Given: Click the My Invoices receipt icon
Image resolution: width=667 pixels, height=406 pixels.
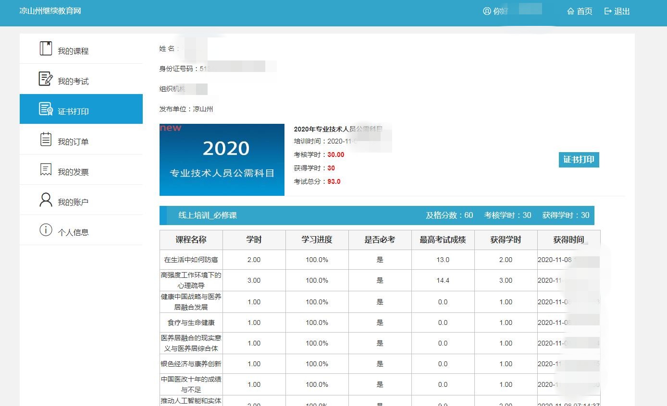Looking at the screenshot, I should [x=46, y=170].
